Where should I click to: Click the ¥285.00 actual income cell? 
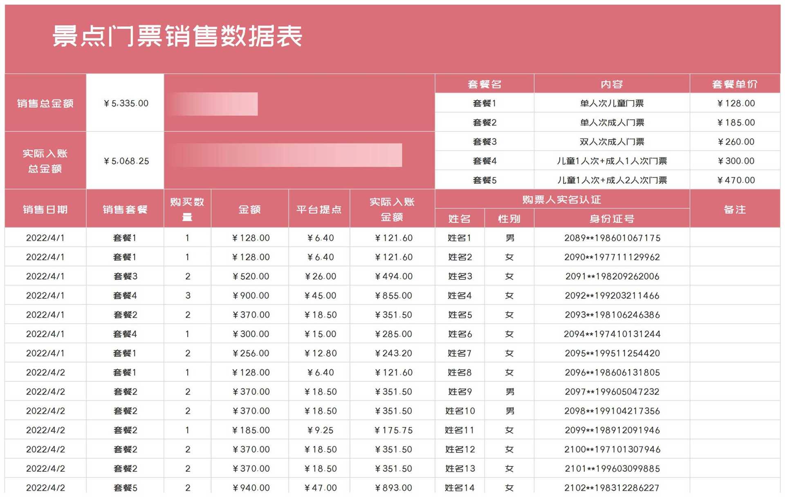tap(392, 333)
